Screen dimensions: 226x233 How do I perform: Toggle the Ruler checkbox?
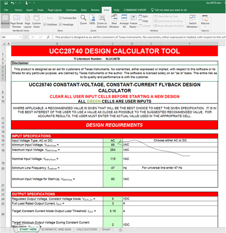click(45, 18)
